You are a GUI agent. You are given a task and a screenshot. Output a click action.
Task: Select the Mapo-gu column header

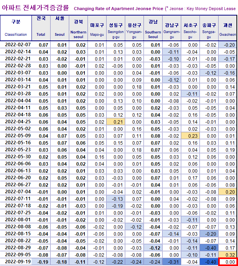97,28
